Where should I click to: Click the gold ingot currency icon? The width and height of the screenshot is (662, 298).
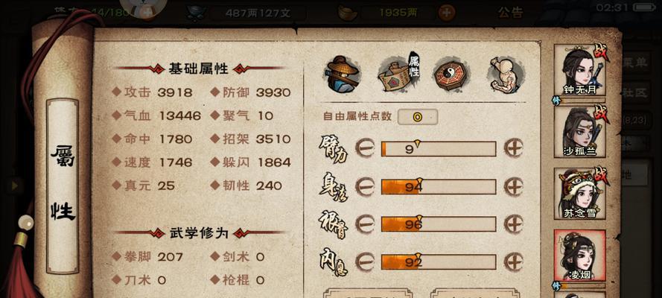[x=348, y=13]
